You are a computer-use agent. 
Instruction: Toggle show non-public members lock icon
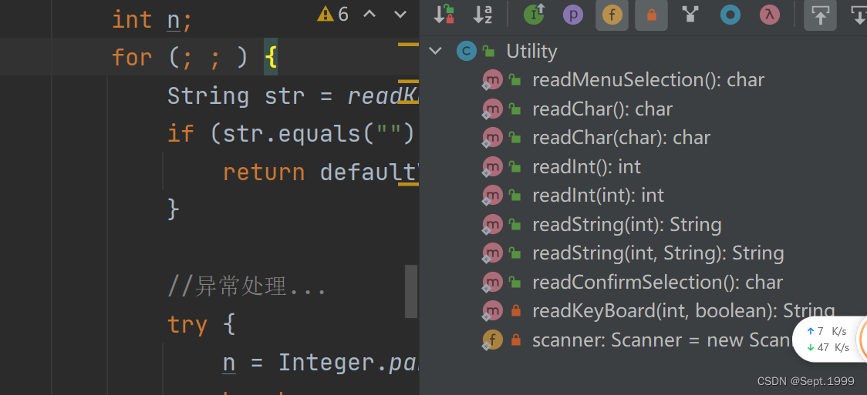pyautogui.click(x=651, y=15)
